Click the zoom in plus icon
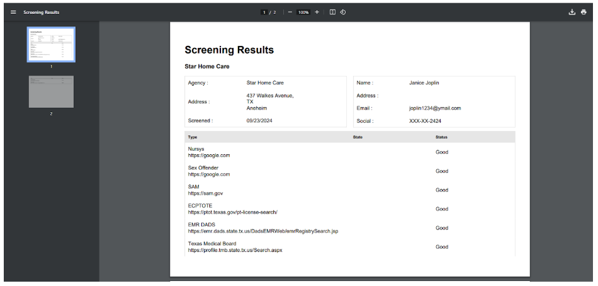The height and width of the screenshot is (286, 598). (x=317, y=12)
